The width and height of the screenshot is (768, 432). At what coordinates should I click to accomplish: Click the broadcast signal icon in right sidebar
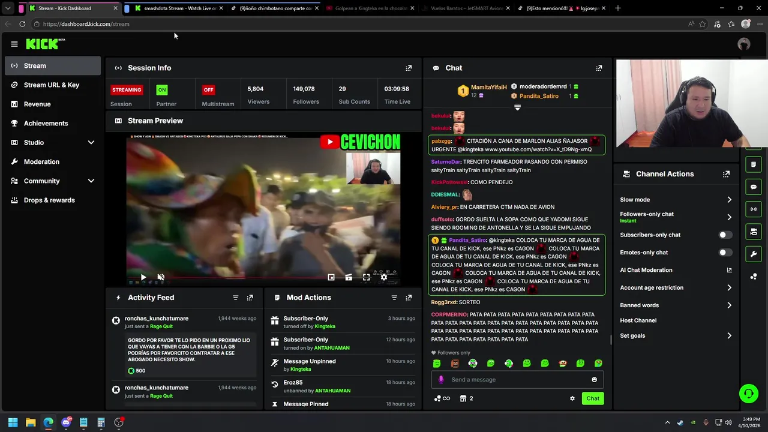point(754,209)
